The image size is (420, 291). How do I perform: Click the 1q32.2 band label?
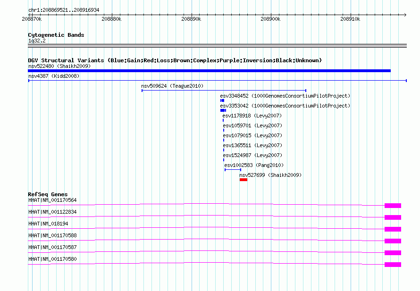pyautogui.click(x=37, y=41)
